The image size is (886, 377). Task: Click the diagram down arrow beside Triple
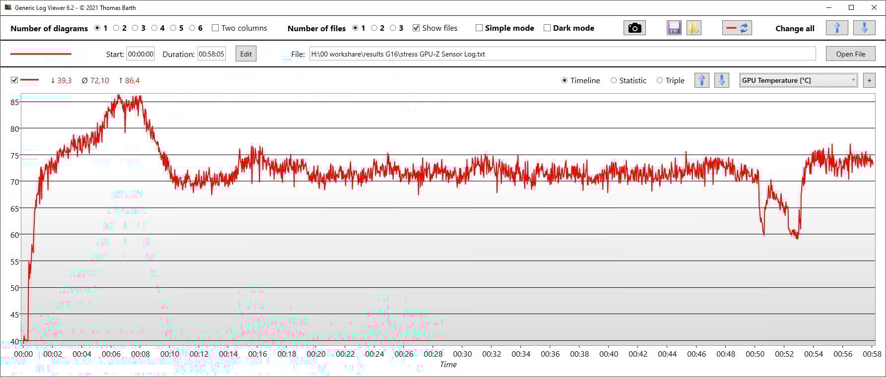coord(722,80)
